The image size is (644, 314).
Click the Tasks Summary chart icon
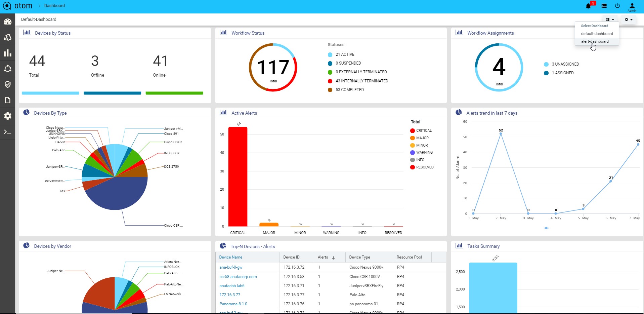(x=459, y=246)
